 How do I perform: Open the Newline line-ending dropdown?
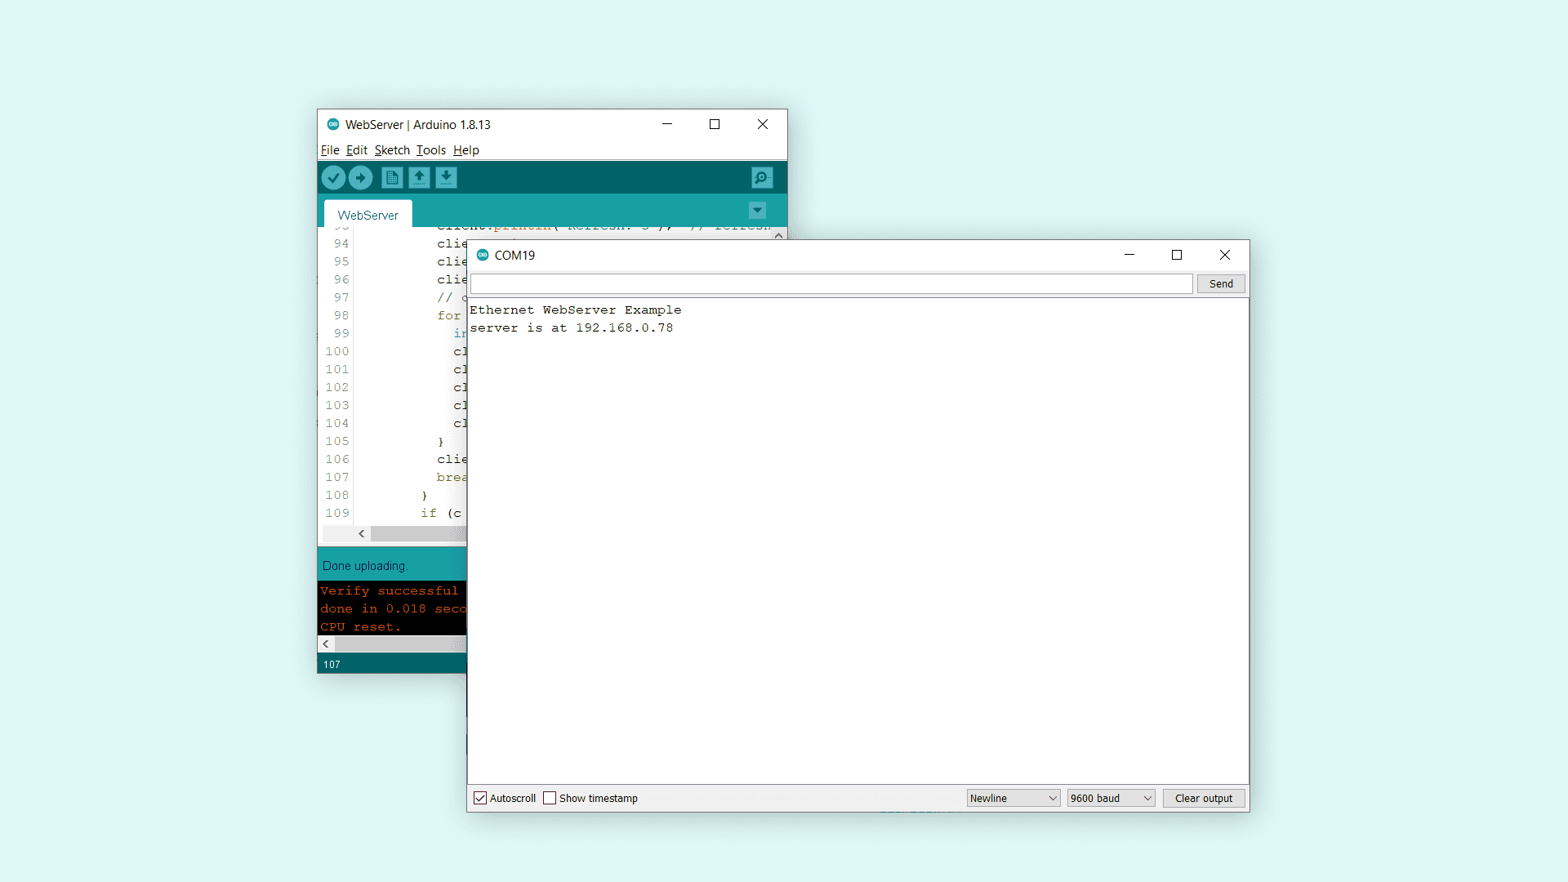tap(1013, 798)
